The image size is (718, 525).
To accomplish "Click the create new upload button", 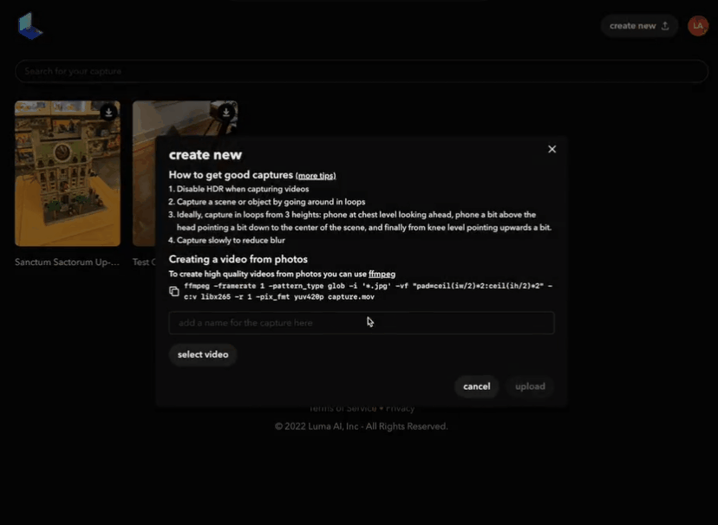I will (x=639, y=26).
